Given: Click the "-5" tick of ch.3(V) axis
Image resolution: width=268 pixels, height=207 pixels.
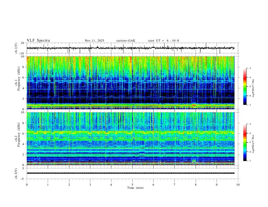Looking at the screenshot, I should 23,179.
